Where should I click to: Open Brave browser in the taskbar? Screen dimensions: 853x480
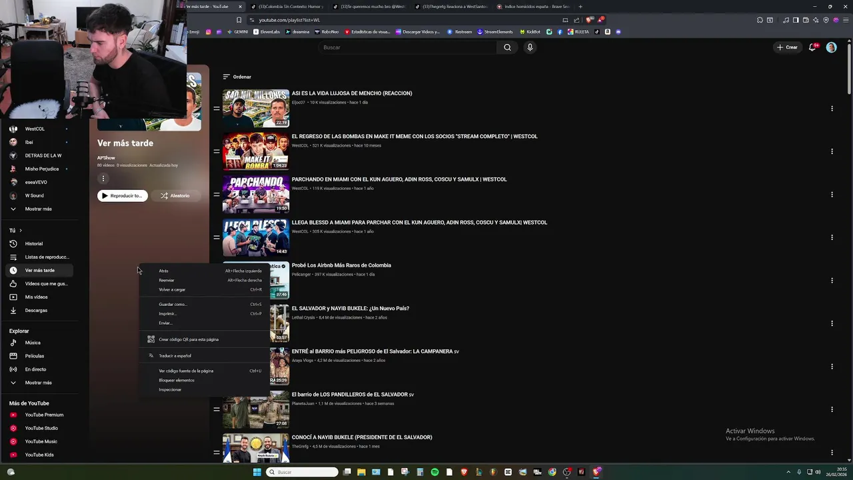pyautogui.click(x=464, y=472)
